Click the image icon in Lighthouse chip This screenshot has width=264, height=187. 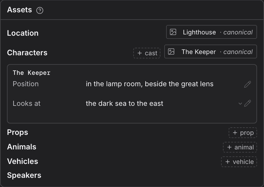pyautogui.click(x=173, y=32)
